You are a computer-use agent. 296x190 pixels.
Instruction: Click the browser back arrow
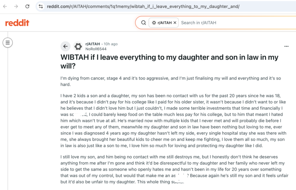[5, 6]
